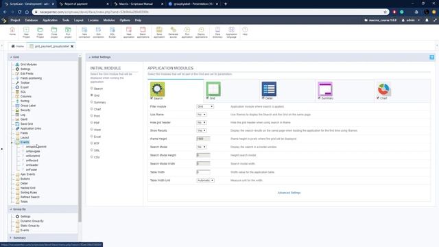Click the Table Width input field
439x247 pixels.
pyautogui.click(x=203, y=172)
